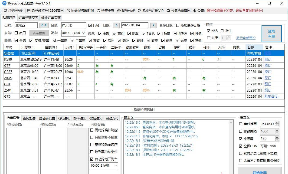Open QQ通知 tab
The image size is (288, 174).
pos(64,118)
